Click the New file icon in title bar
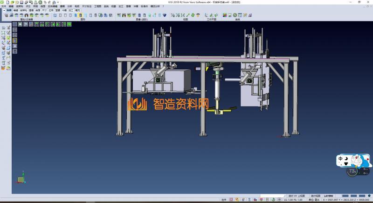Image resolution: width=373 pixels, height=203 pixels. click(8, 2)
